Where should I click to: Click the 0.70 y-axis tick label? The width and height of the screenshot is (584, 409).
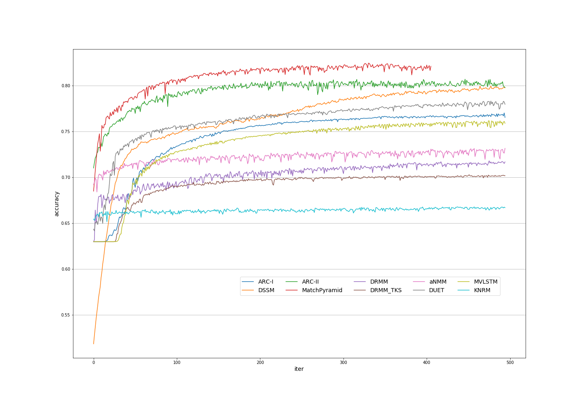pyautogui.click(x=66, y=177)
